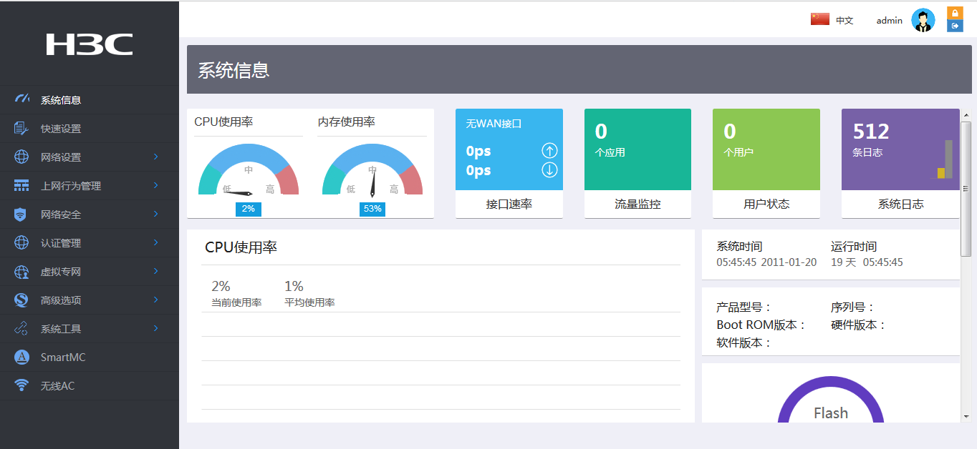This screenshot has width=977, height=449.
Task: Click the 认证管理 globe icon
Action: tap(21, 242)
